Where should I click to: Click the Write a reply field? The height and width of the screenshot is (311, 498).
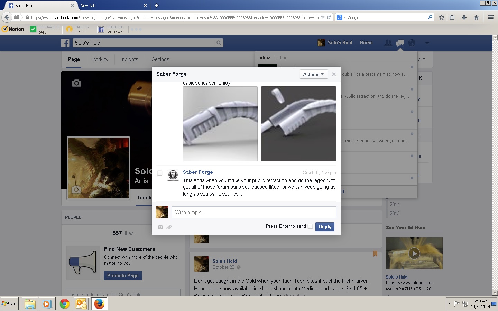point(254,212)
